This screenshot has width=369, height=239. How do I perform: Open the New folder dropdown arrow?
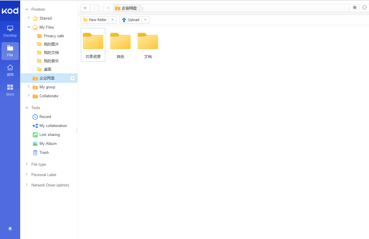pyautogui.click(x=113, y=20)
